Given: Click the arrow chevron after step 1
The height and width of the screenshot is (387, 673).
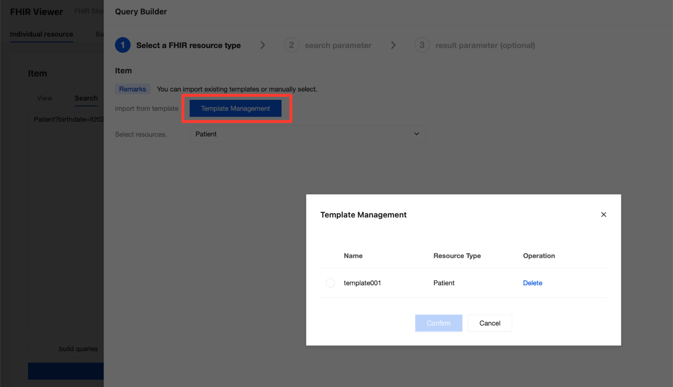Looking at the screenshot, I should pyautogui.click(x=262, y=45).
